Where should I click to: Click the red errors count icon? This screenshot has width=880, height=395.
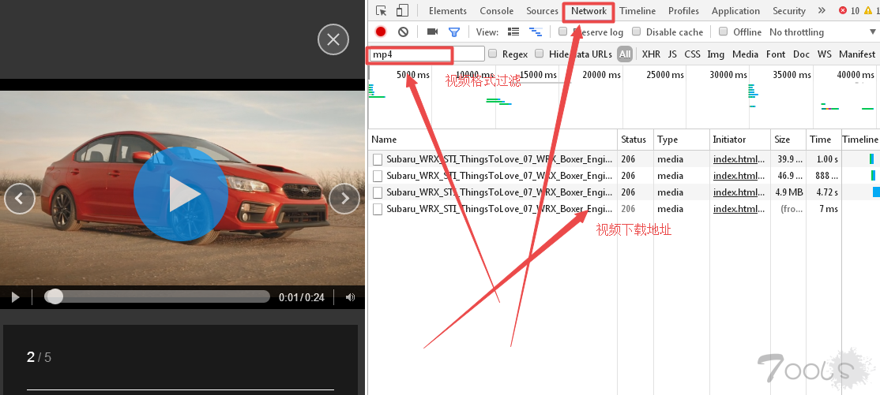click(x=843, y=11)
